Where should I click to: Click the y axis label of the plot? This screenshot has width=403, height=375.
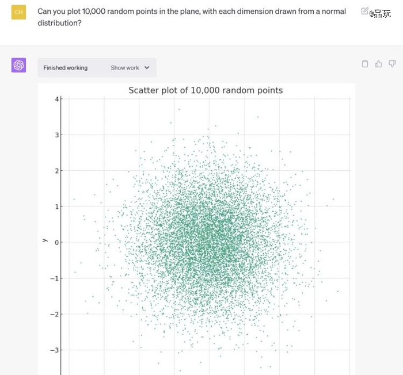pyautogui.click(x=44, y=240)
